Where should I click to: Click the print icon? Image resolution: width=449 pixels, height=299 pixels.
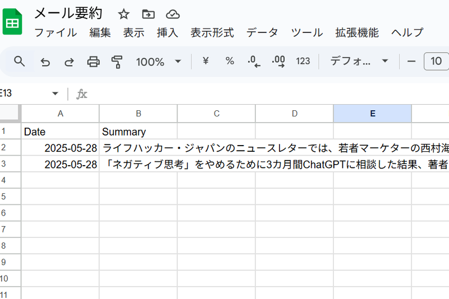[93, 62]
